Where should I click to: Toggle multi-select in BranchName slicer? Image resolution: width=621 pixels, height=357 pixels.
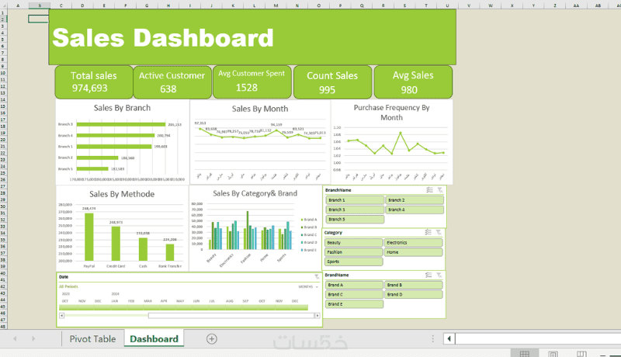(x=429, y=190)
